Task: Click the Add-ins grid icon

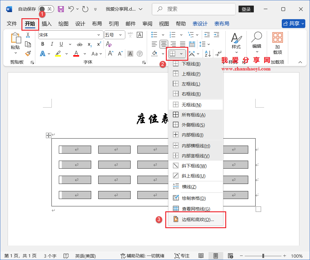Action: [x=277, y=38]
